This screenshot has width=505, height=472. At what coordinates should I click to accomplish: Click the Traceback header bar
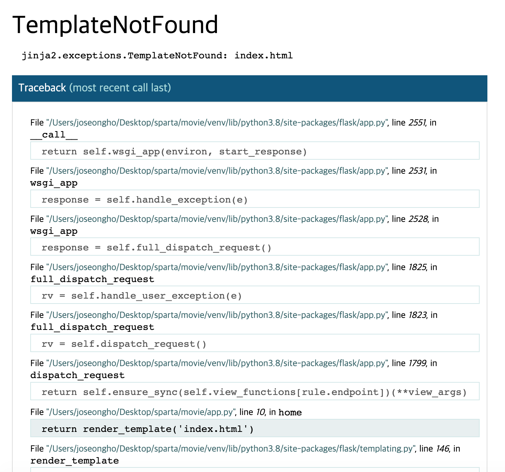250,88
